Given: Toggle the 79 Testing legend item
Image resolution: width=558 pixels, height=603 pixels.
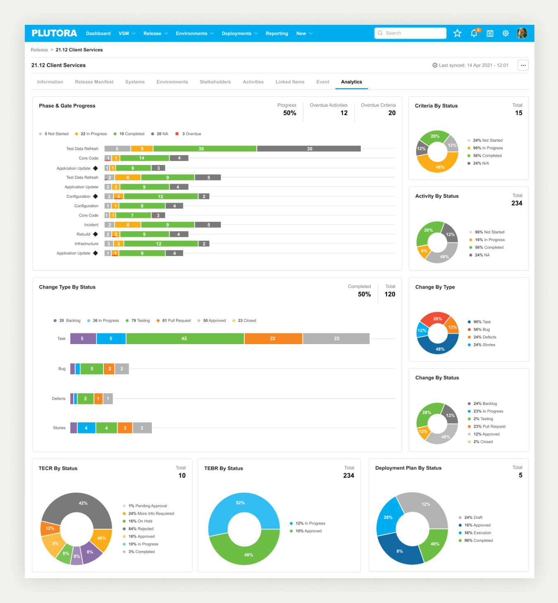Looking at the screenshot, I should (x=138, y=321).
